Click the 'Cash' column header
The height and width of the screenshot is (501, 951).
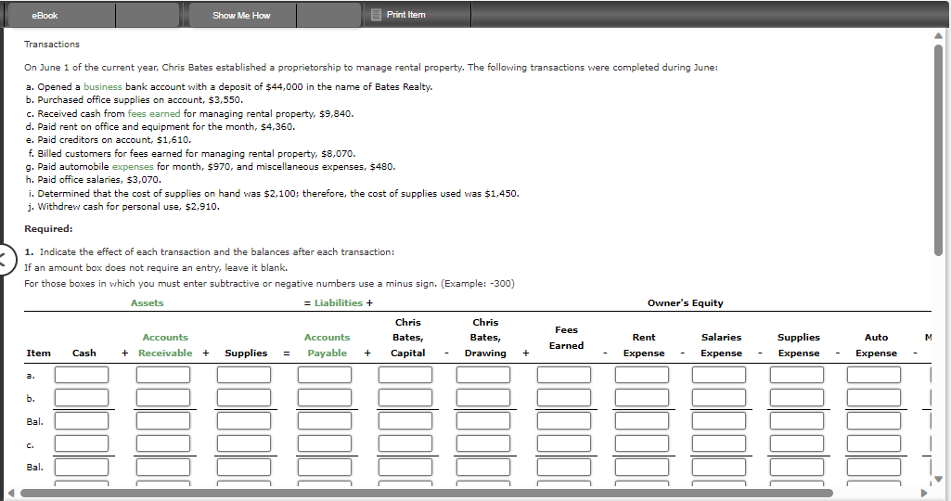pyautogui.click(x=84, y=353)
